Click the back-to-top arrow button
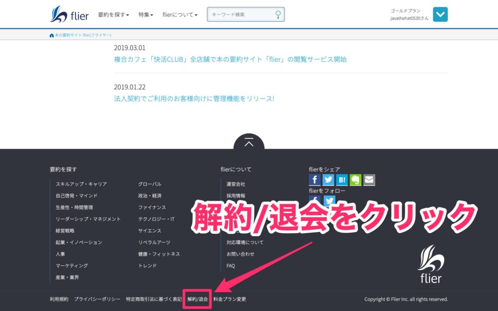 pos(249,142)
